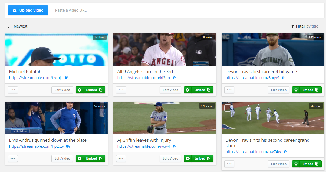Click title All 9 Angels score in the 3rd
The height and width of the screenshot is (172, 326).
coord(145,72)
